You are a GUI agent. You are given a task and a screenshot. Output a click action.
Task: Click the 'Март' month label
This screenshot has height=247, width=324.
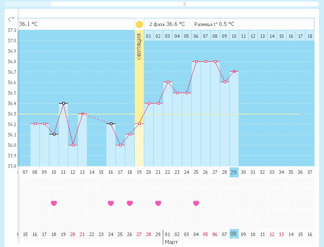click(x=172, y=242)
